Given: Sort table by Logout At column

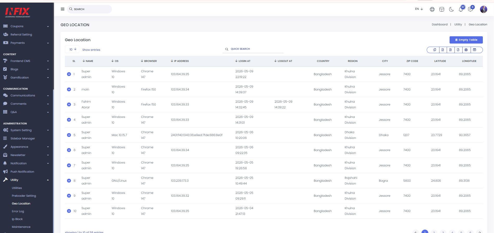Looking at the screenshot, I should pyautogui.click(x=283, y=61).
